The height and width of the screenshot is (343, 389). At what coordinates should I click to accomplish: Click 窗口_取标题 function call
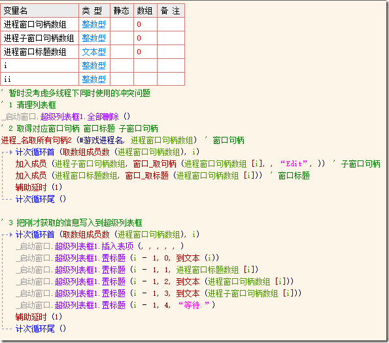tap(147, 175)
